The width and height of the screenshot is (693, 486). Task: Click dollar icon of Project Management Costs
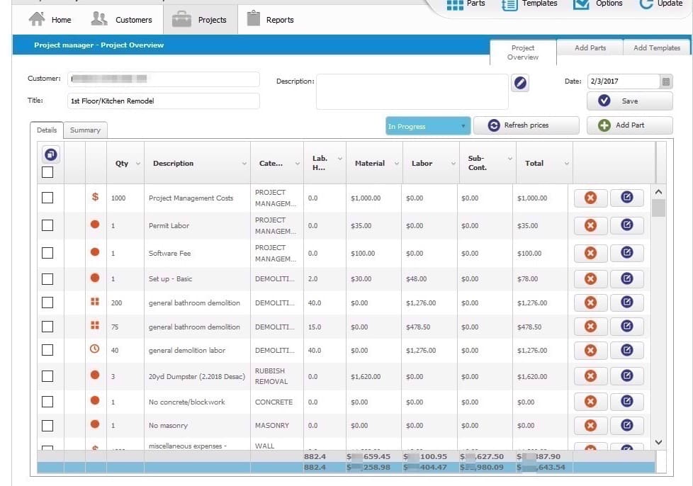95,197
